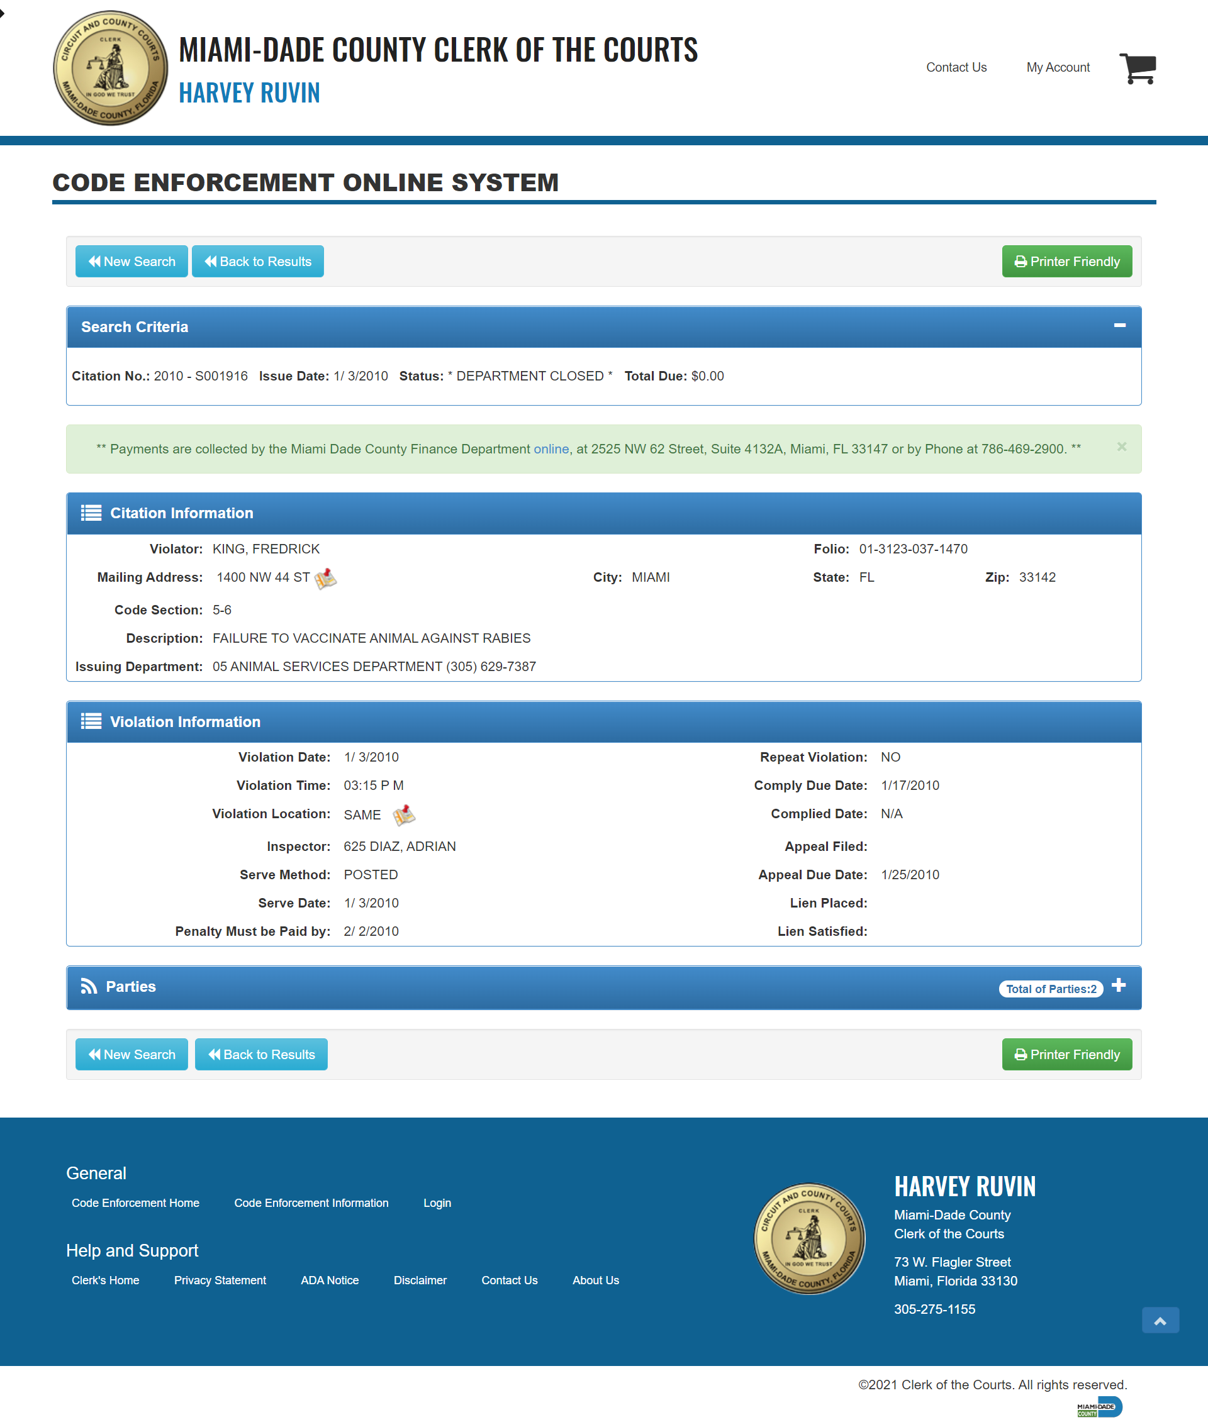Click the bottom New Search button
The height and width of the screenshot is (1427, 1208).
131,1055
